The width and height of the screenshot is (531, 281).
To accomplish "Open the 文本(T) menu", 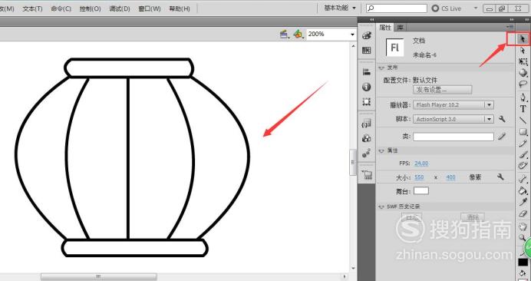I will click(x=32, y=8).
